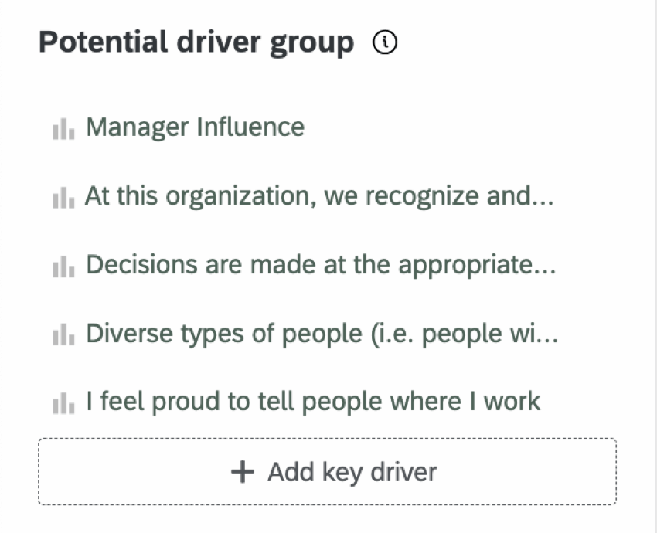Select the 'Decisions are made at the appropriate' driver
Image resolution: width=657 pixels, height=533 pixels.
[321, 264]
